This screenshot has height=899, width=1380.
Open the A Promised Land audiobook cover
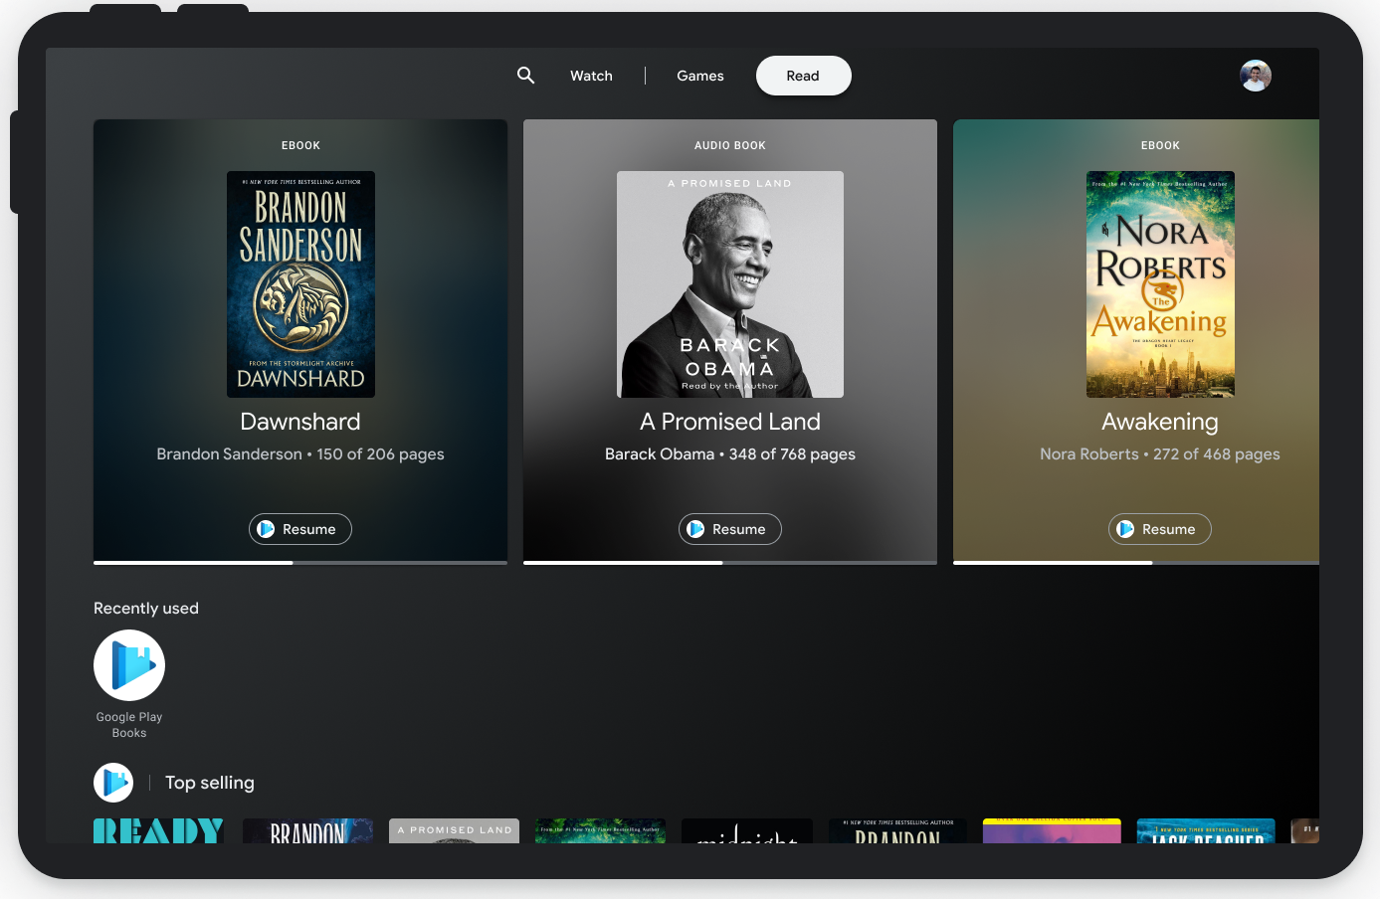pyautogui.click(x=730, y=284)
